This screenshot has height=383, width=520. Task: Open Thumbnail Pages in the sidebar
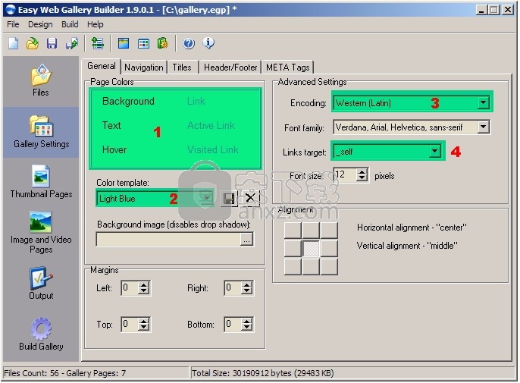41,181
